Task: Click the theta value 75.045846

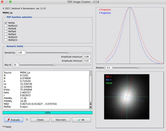Action: [x=26, y=90]
